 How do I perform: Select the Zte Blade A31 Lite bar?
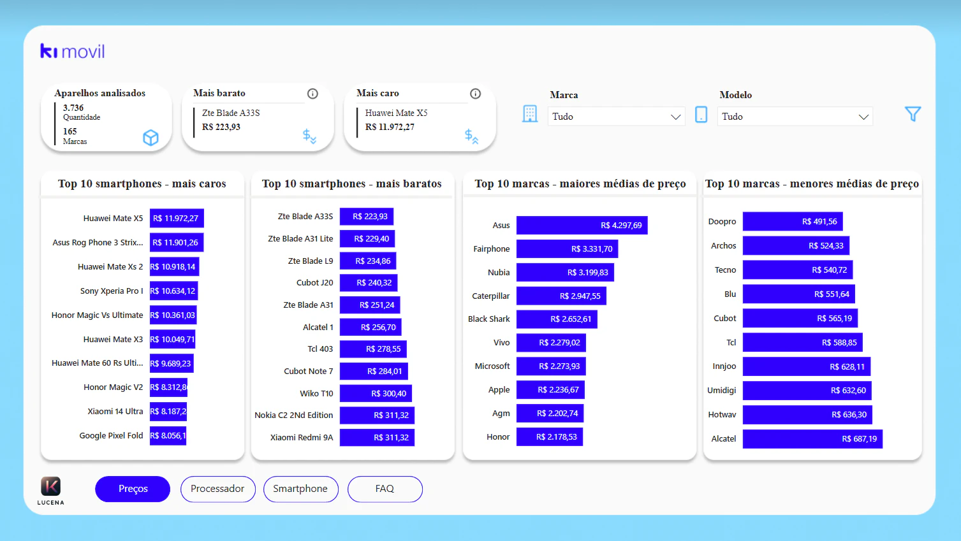click(x=367, y=238)
